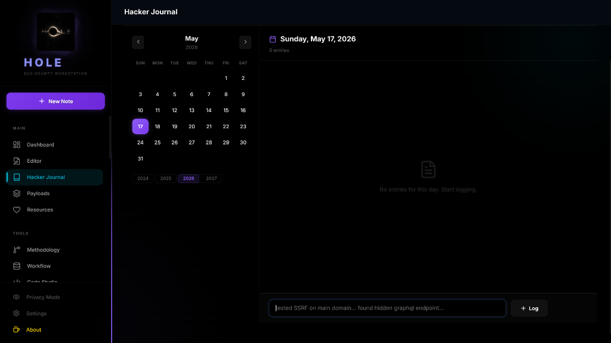This screenshot has height=343, width=611.
Task: Click the About coffee cup icon
Action: [x=16, y=330]
